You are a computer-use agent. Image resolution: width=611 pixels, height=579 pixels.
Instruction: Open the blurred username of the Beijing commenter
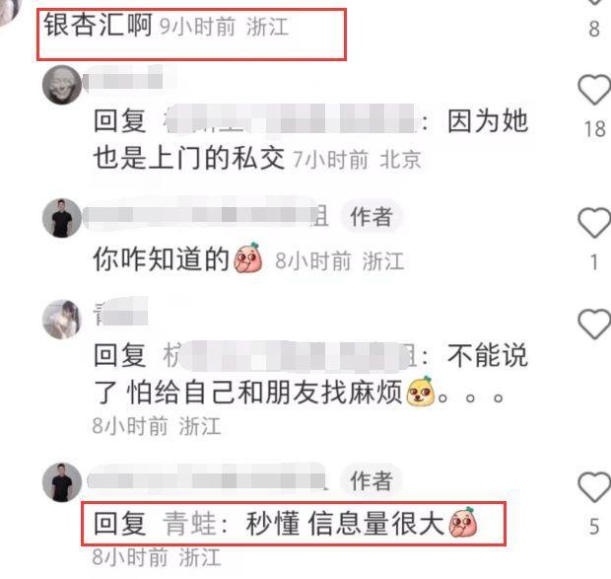pos(124,81)
